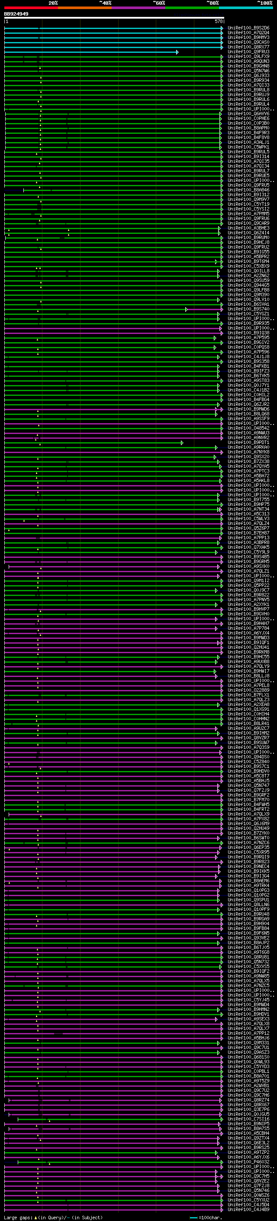Select hit UniRef100_C0PHE6
277x1221 pixels.
tap(248, 119)
